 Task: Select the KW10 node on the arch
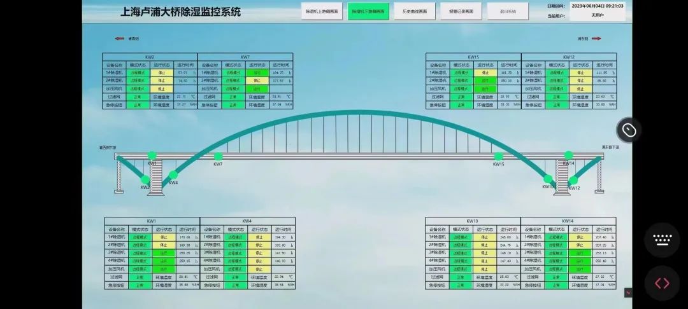point(548,179)
